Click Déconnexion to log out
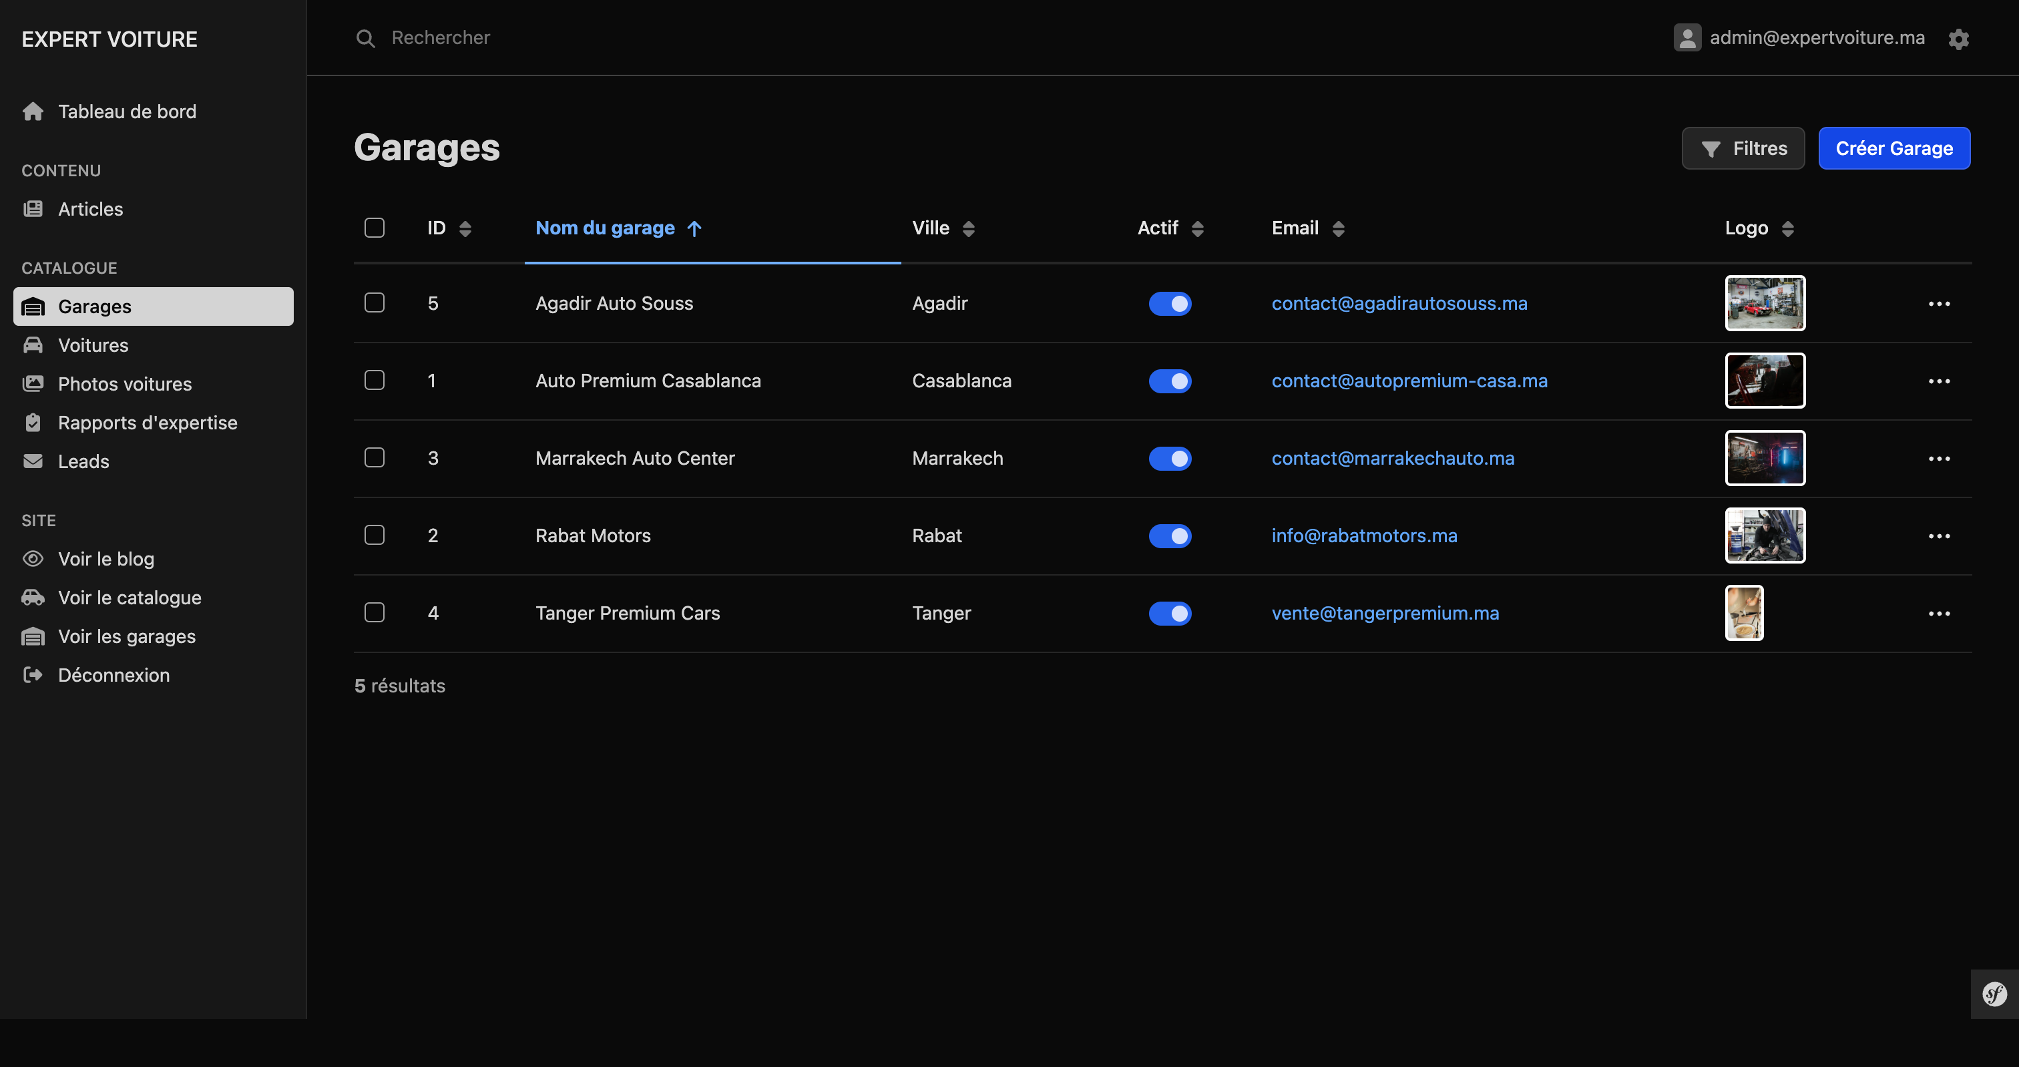 tap(154, 674)
